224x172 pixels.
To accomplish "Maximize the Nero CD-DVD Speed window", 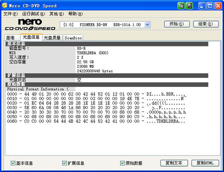I will [210, 6].
